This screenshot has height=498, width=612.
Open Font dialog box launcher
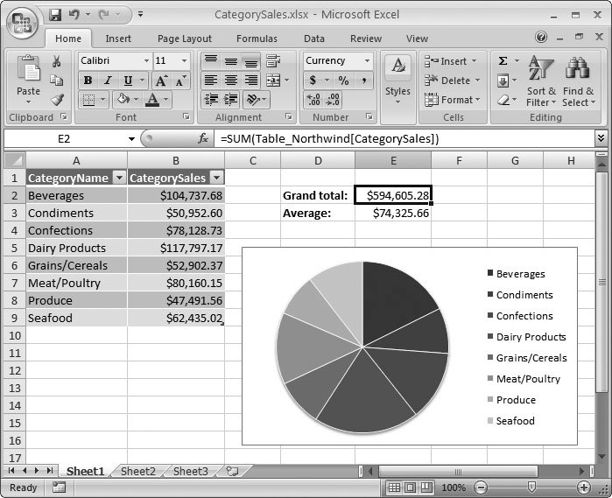point(186,116)
